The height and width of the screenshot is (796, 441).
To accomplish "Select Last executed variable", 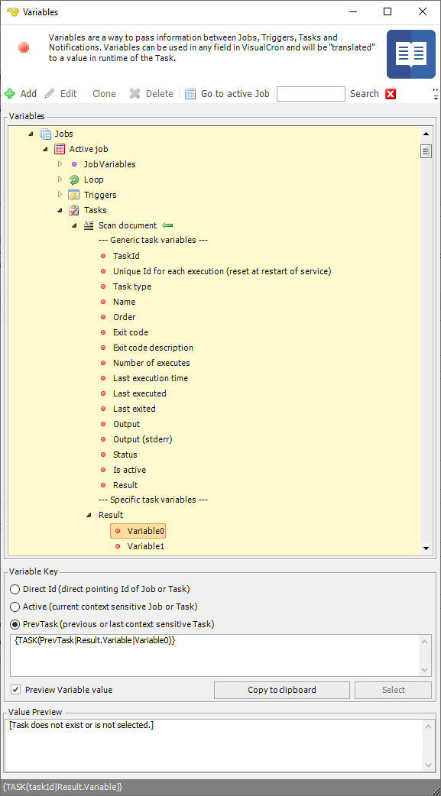I will click(x=140, y=393).
